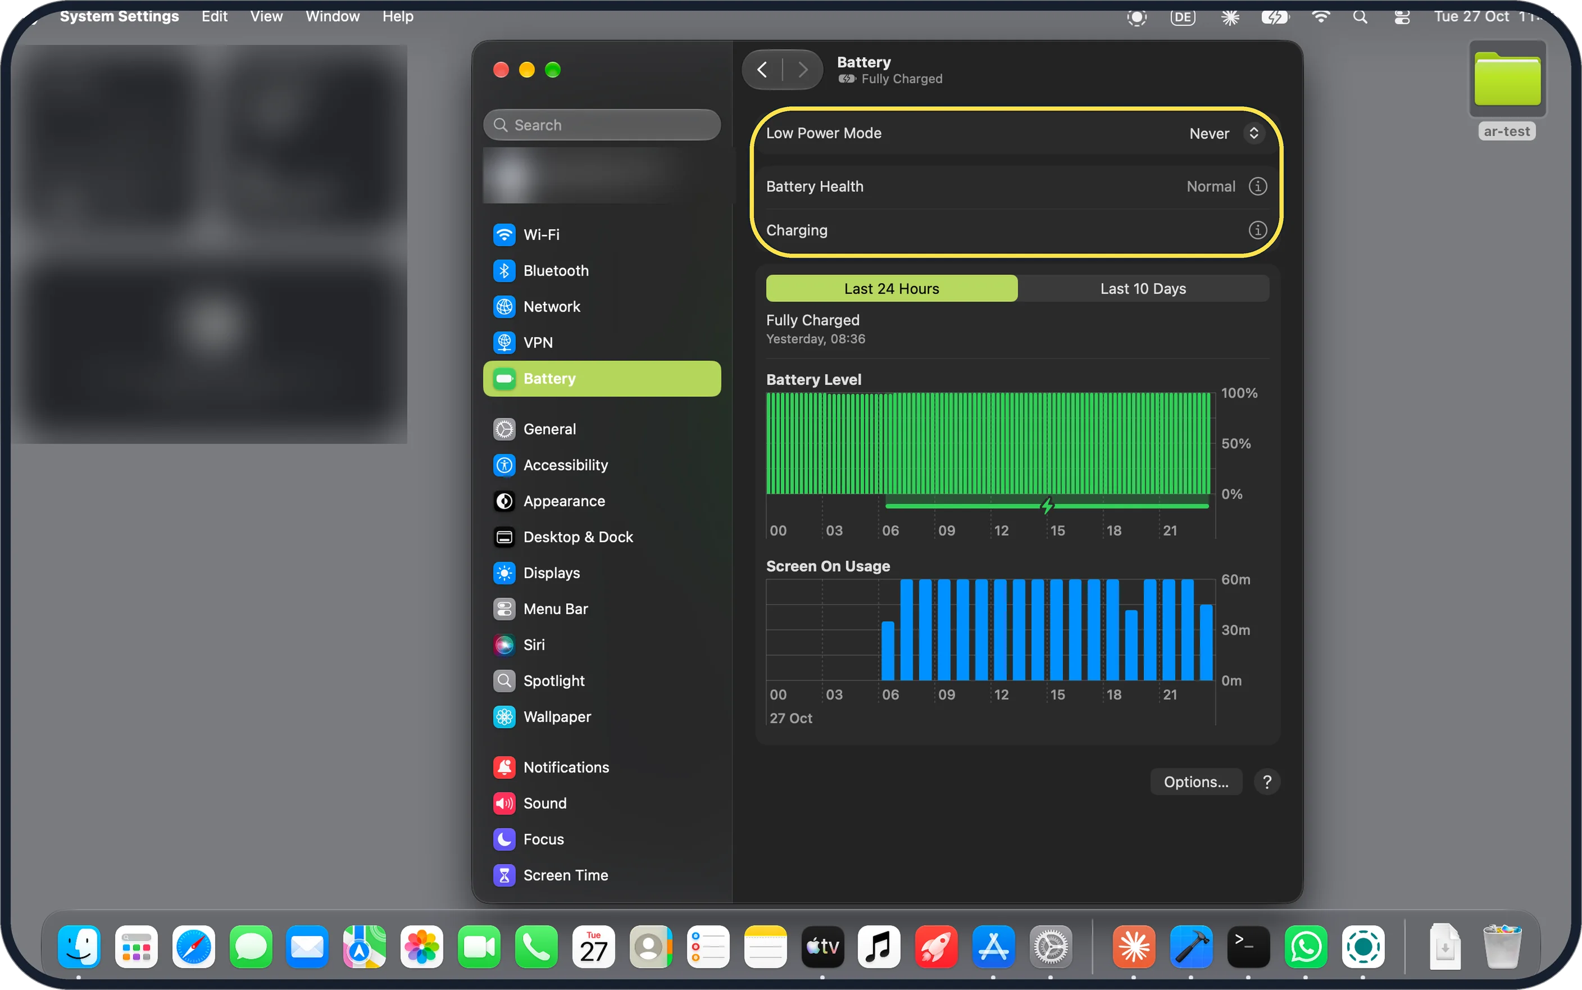1582x990 pixels.
Task: Open Siri settings
Action: coord(602,645)
